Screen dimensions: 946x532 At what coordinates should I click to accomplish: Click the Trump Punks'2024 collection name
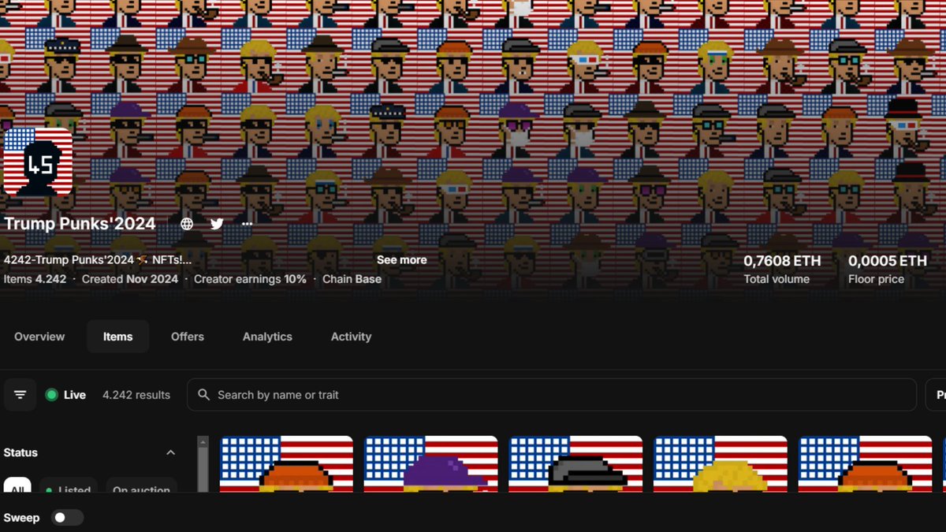pyautogui.click(x=80, y=223)
